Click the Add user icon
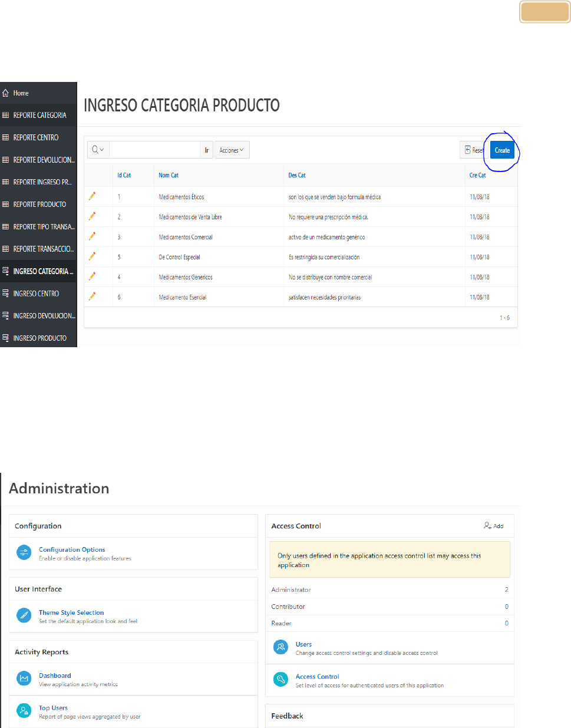This screenshot has height=728, width=571. coord(487,525)
